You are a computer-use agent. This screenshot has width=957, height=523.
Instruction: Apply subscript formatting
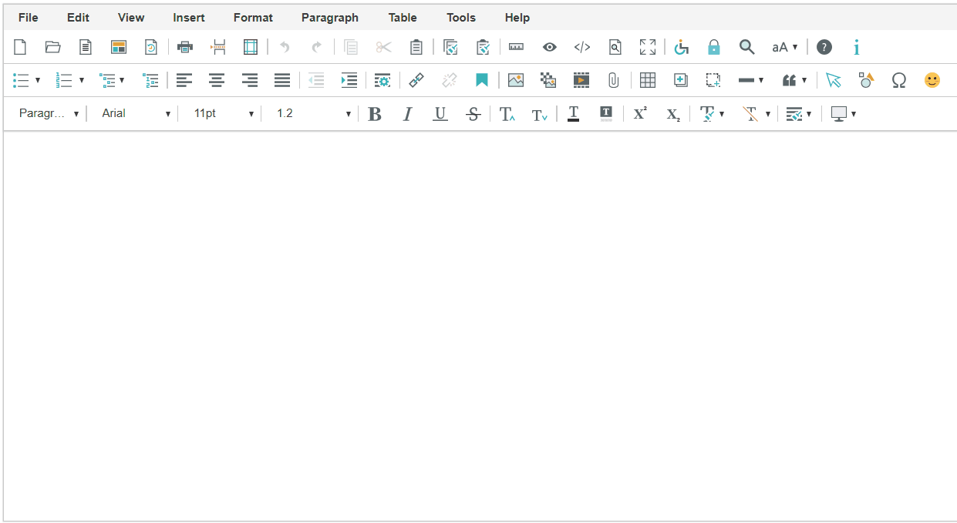click(x=673, y=114)
